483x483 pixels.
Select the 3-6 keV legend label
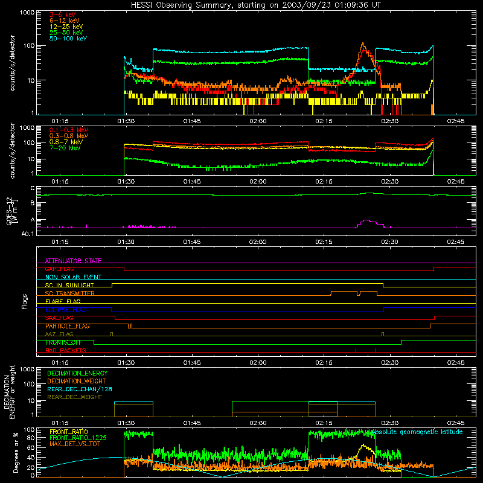point(63,14)
